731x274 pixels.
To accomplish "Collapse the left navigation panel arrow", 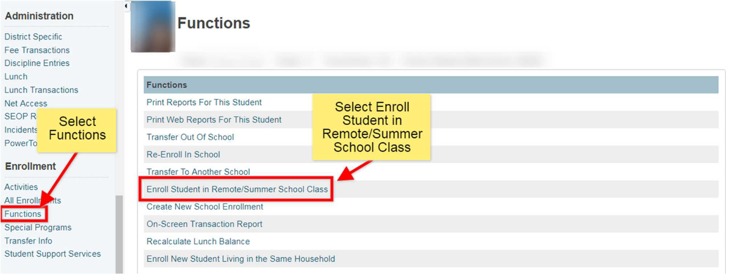I will pos(126,6).
